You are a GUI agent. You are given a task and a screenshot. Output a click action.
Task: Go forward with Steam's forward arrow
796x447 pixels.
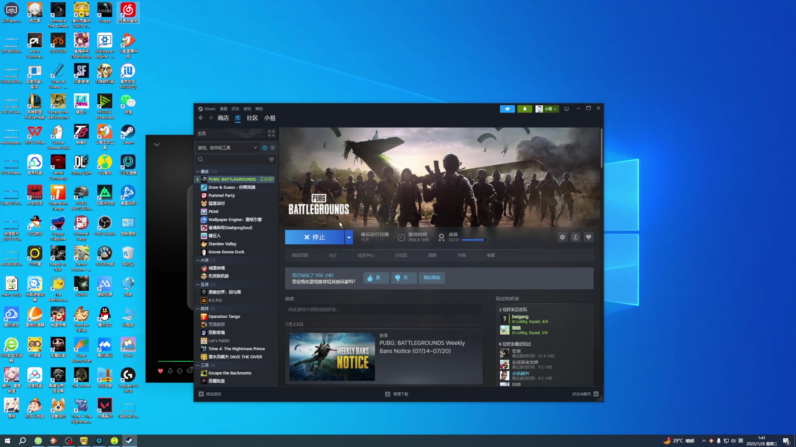211,118
